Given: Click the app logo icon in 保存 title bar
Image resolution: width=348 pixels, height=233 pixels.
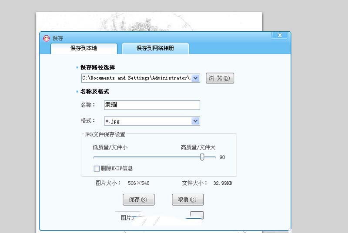Looking at the screenshot, I should coord(47,38).
